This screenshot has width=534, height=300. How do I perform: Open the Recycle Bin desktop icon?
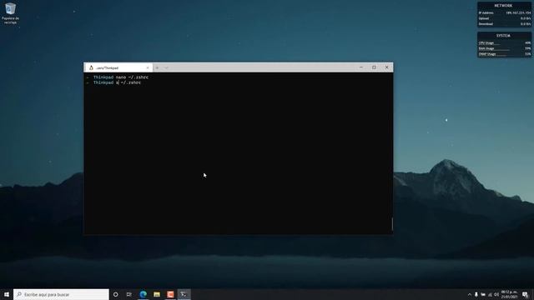tap(10, 13)
